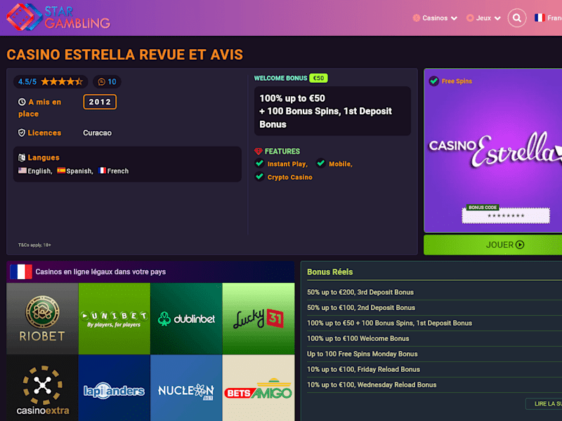Click the red gem Features icon

pos(259,152)
